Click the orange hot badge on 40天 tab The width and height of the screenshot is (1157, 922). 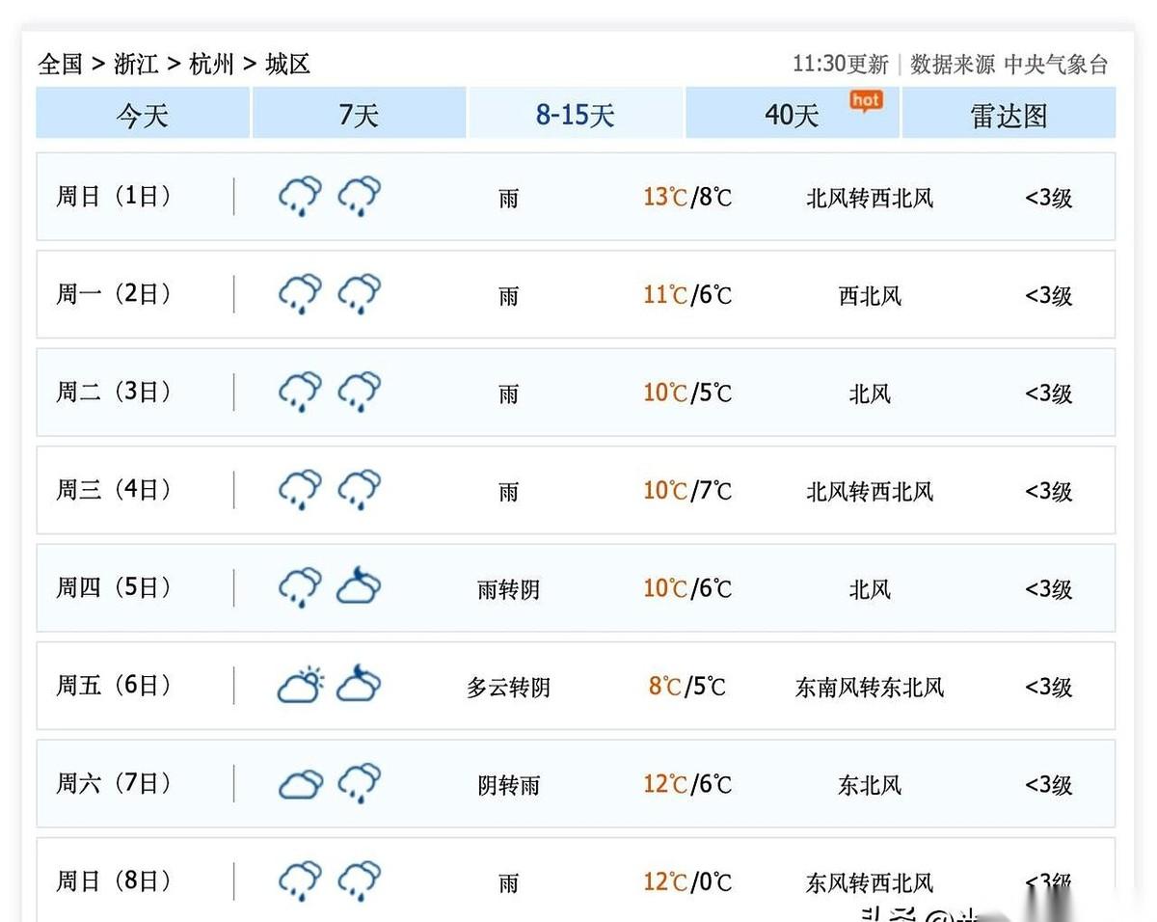[x=866, y=101]
